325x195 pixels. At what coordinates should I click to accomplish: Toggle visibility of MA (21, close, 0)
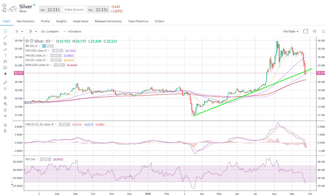coord(52,60)
